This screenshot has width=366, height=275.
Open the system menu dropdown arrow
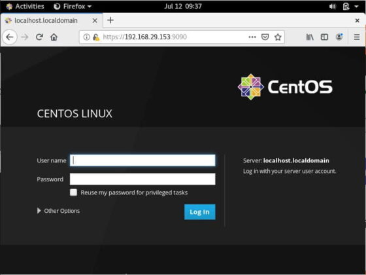356,7
